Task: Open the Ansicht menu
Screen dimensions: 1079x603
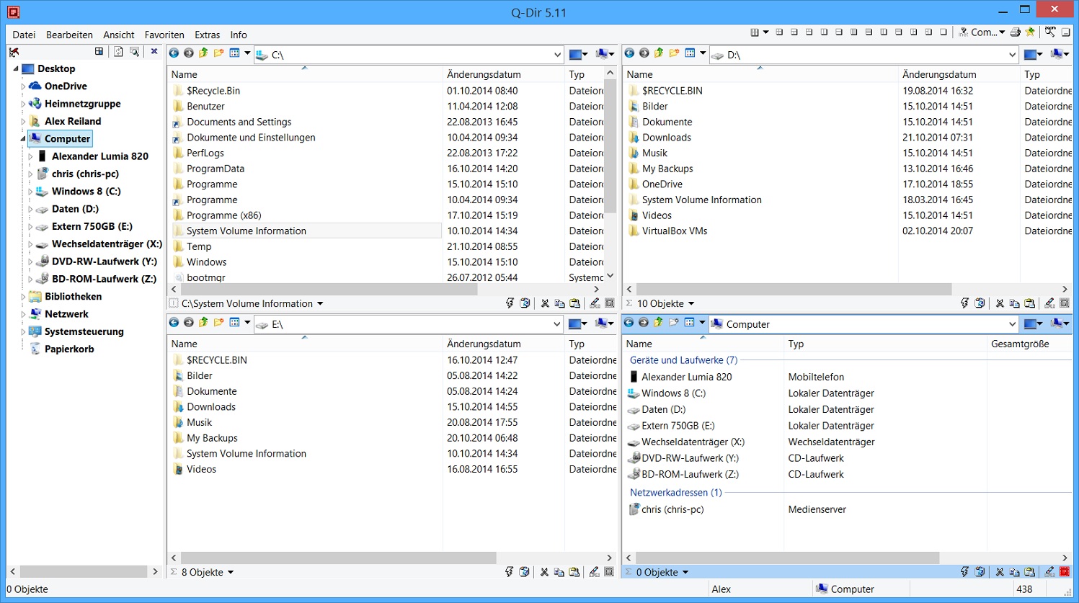Action: pyautogui.click(x=118, y=35)
